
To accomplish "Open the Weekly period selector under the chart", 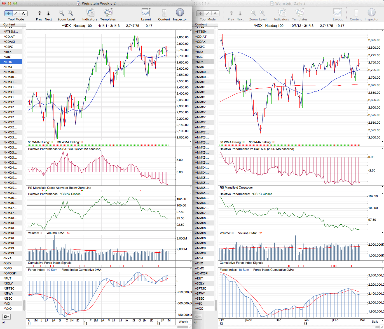I will pos(183,321).
